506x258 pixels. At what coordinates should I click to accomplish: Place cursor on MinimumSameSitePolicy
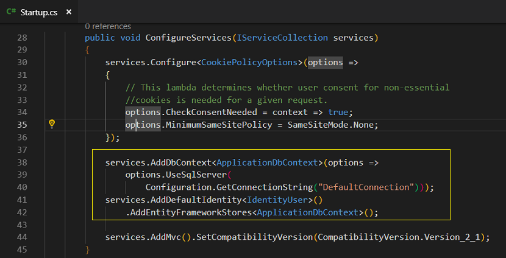[x=219, y=125]
